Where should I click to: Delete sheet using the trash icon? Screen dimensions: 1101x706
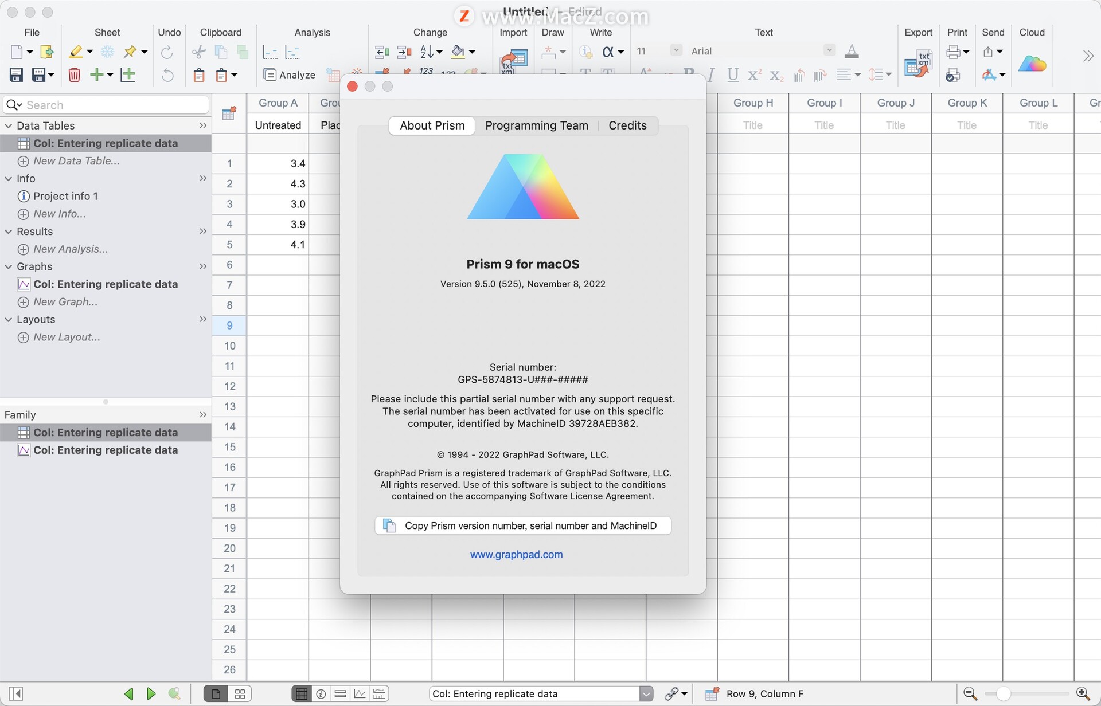tap(74, 74)
